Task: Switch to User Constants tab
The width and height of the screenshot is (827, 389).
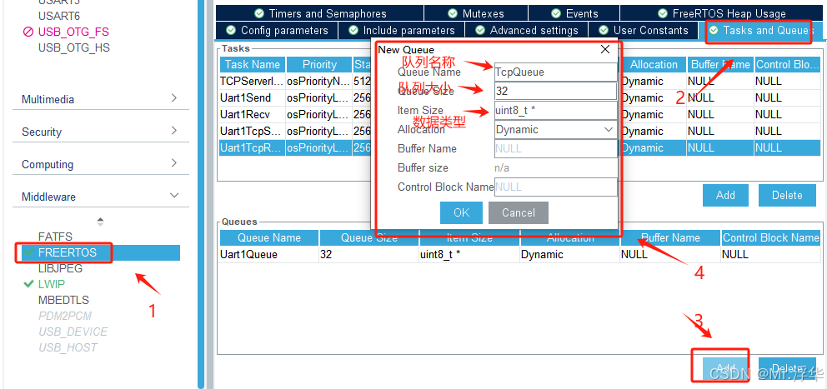Action: click(643, 30)
